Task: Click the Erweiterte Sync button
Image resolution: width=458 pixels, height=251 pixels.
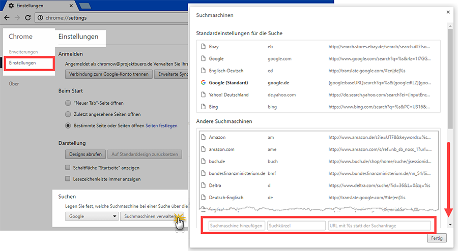Action: tap(171, 74)
